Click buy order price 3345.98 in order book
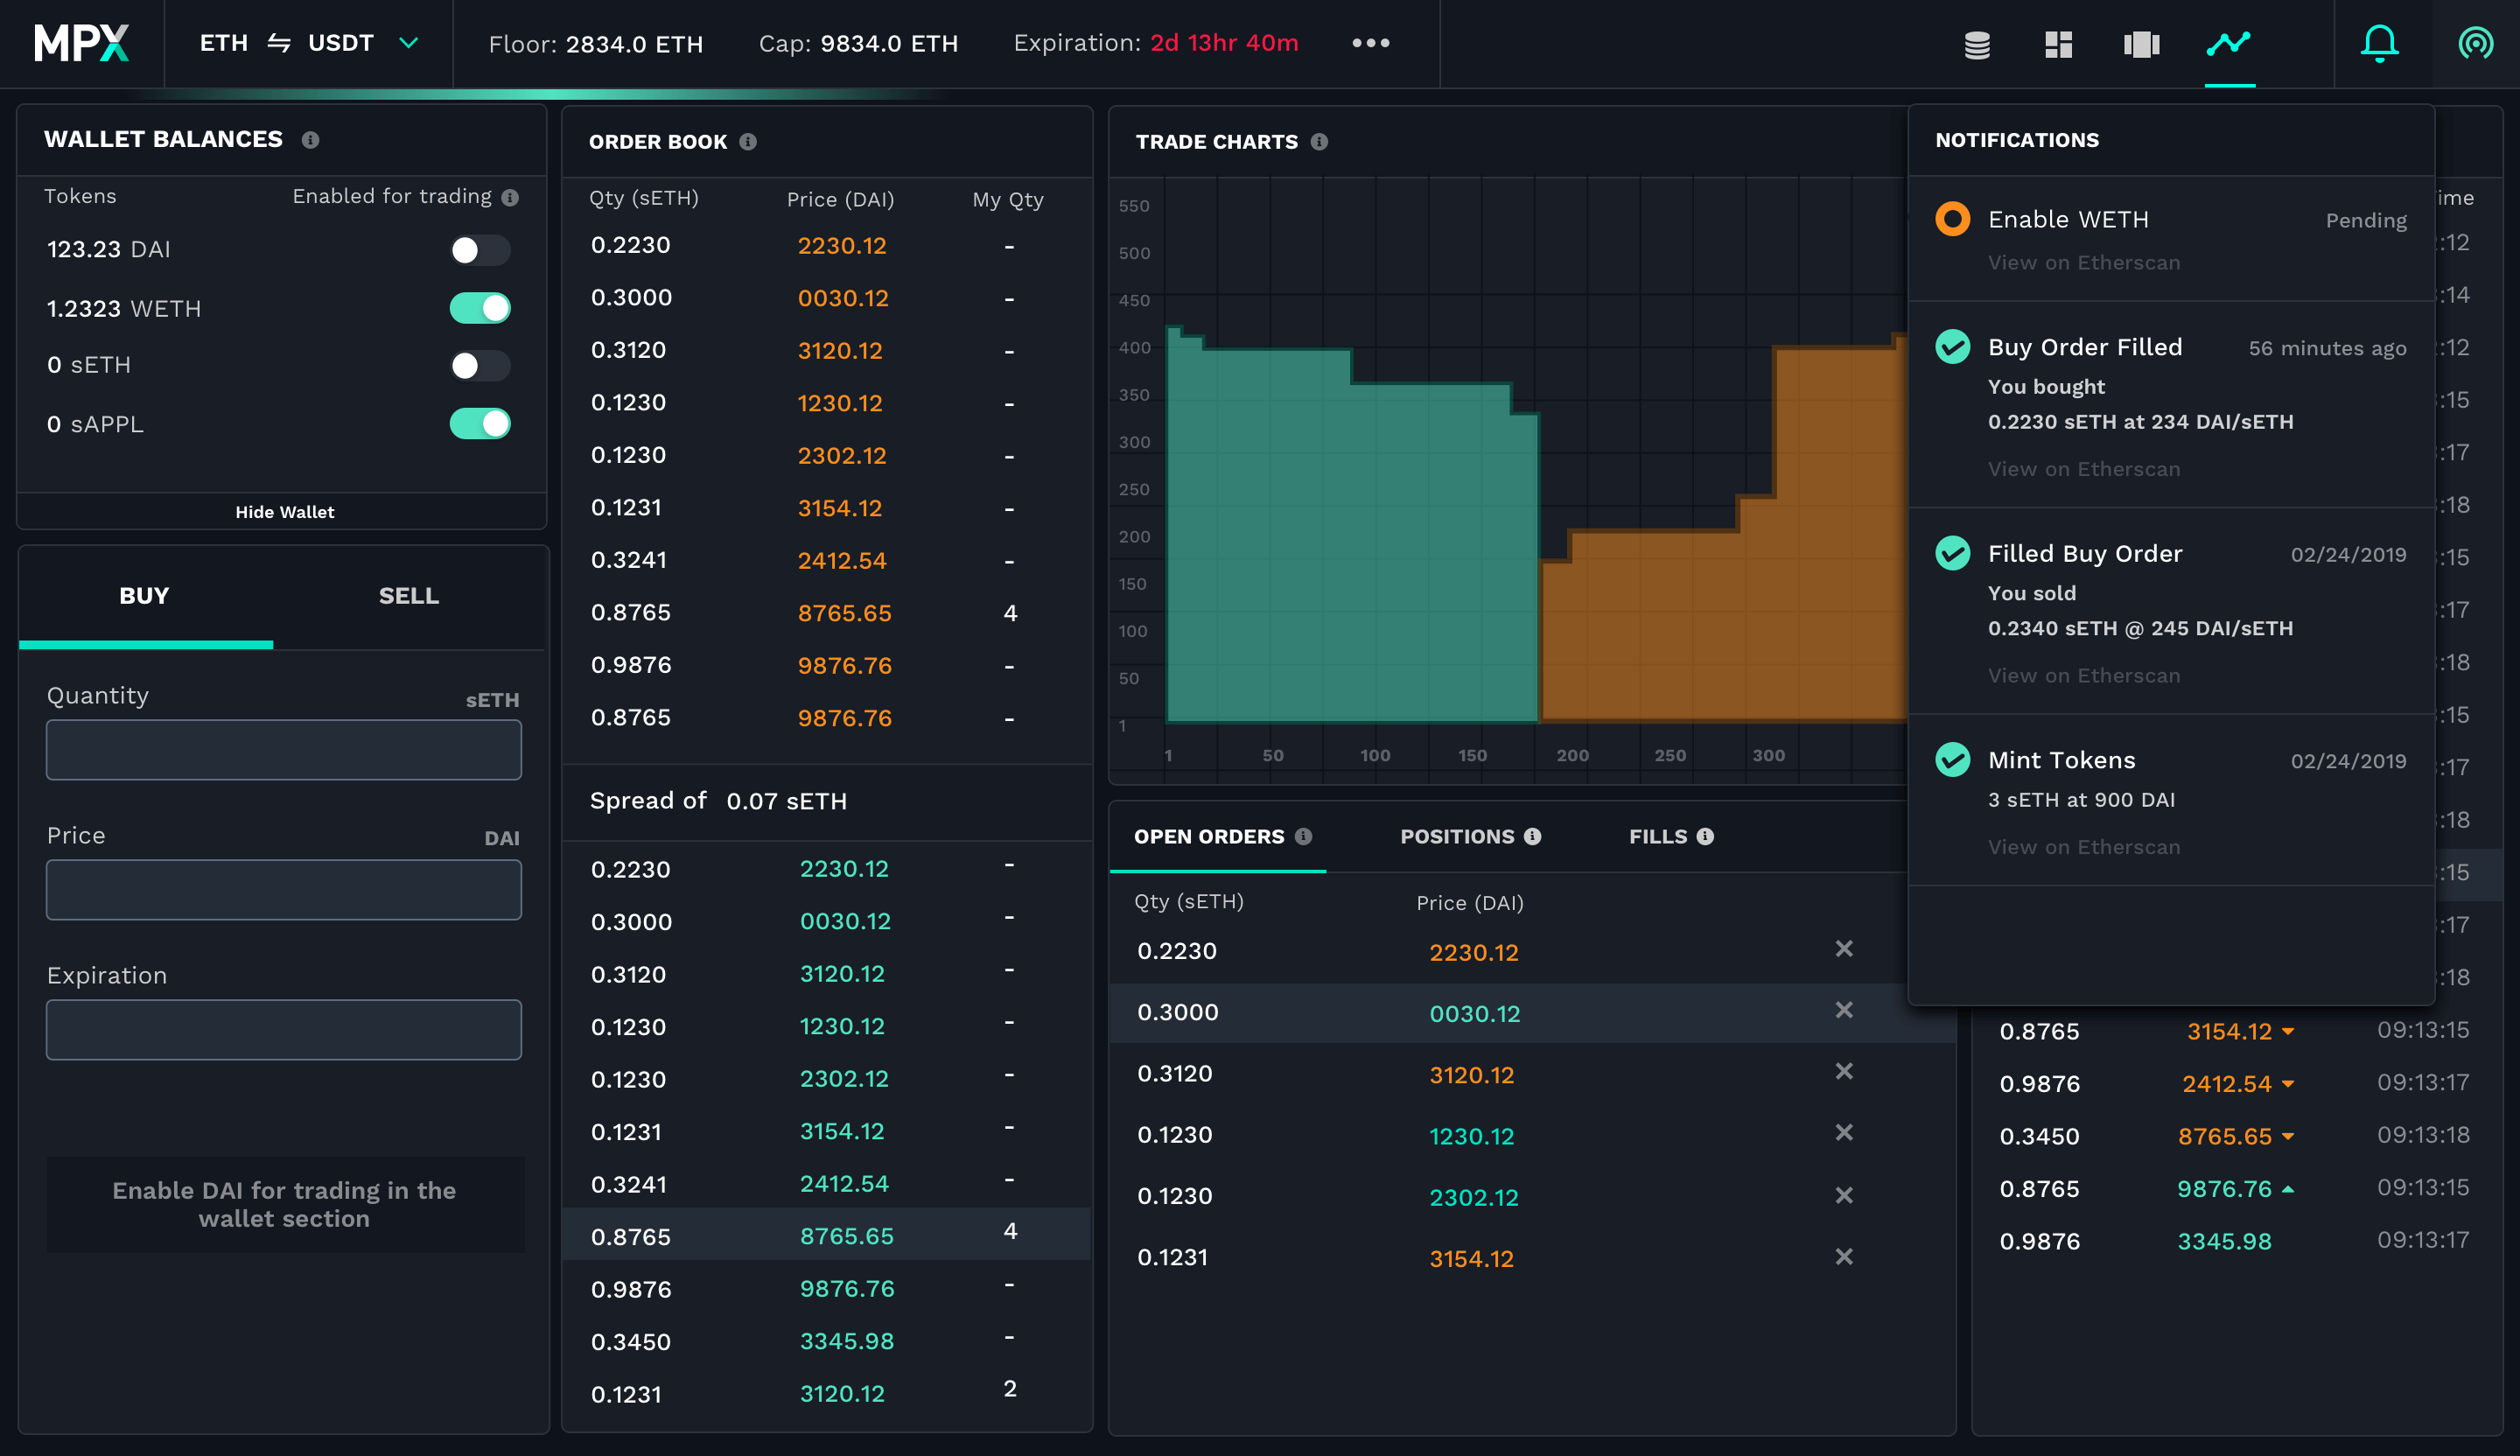2520x1456 pixels. tap(847, 1341)
